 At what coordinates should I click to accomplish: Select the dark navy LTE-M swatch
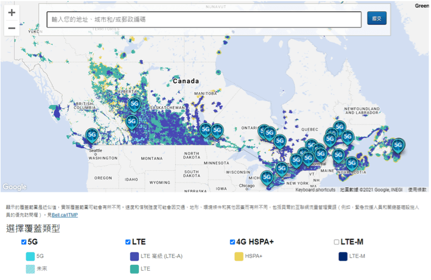point(343,257)
